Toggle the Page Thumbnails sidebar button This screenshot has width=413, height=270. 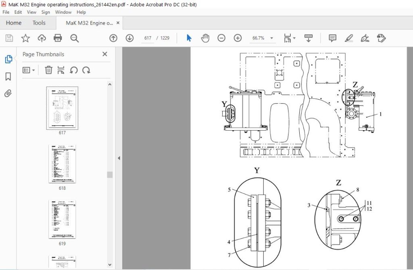pos(8,59)
